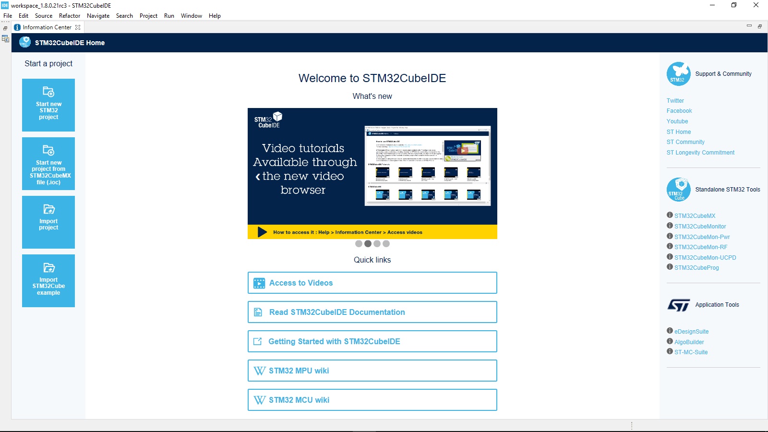Open Import STM32Cube example tile
Viewport: 768px width, 432px height.
tap(48, 281)
